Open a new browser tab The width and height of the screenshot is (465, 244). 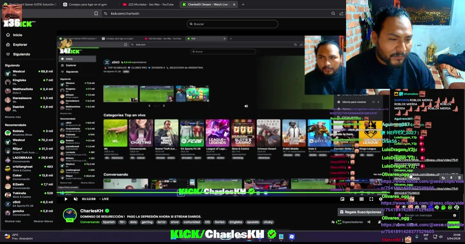[243, 4]
